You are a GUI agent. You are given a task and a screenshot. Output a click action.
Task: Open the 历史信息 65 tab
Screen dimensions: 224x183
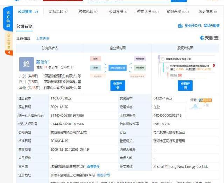coord(208,12)
